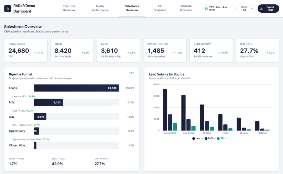The image size is (283, 174).
Task: Click the calendar icon in date range
Action: click(x=206, y=9)
